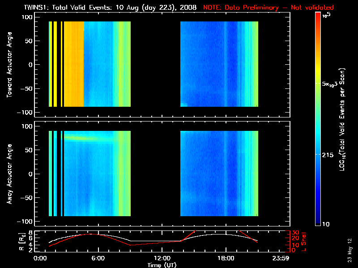
Task: Click the rotated '23 May 12' date stamp
Action: pos(349,250)
